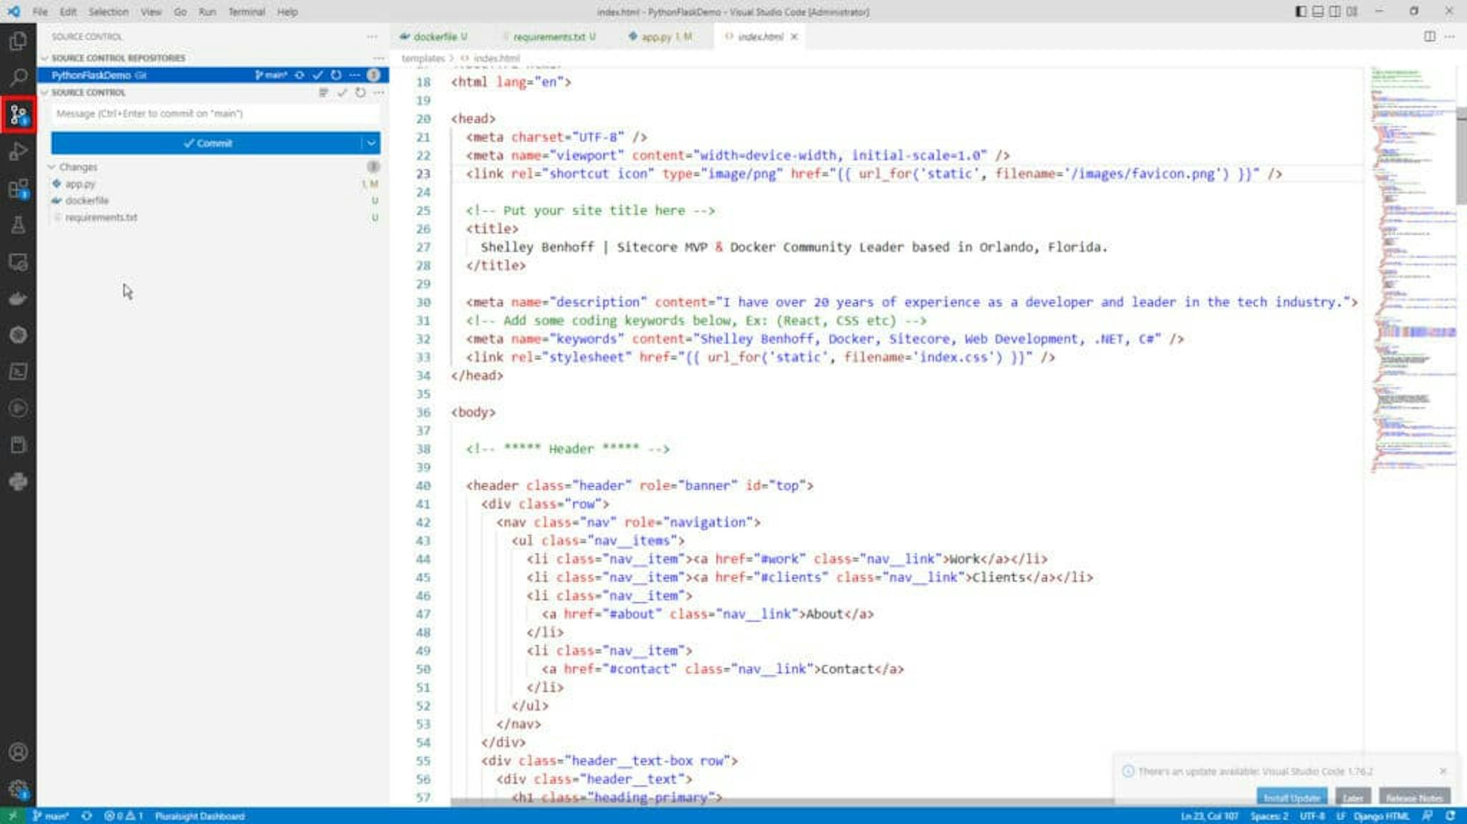Viewport: 1467px width, 824px height.
Task: Click the commit message input field
Action: click(215, 114)
